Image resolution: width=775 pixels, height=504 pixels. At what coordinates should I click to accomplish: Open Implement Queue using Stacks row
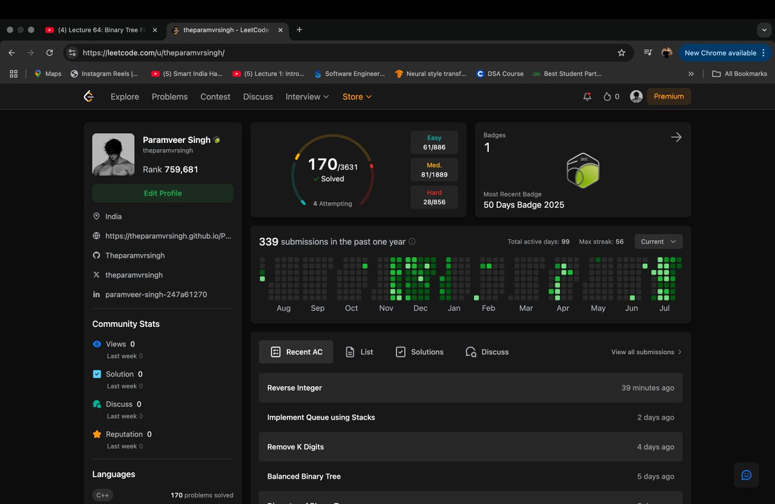point(470,417)
